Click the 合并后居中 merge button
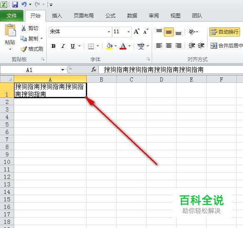 (226, 45)
